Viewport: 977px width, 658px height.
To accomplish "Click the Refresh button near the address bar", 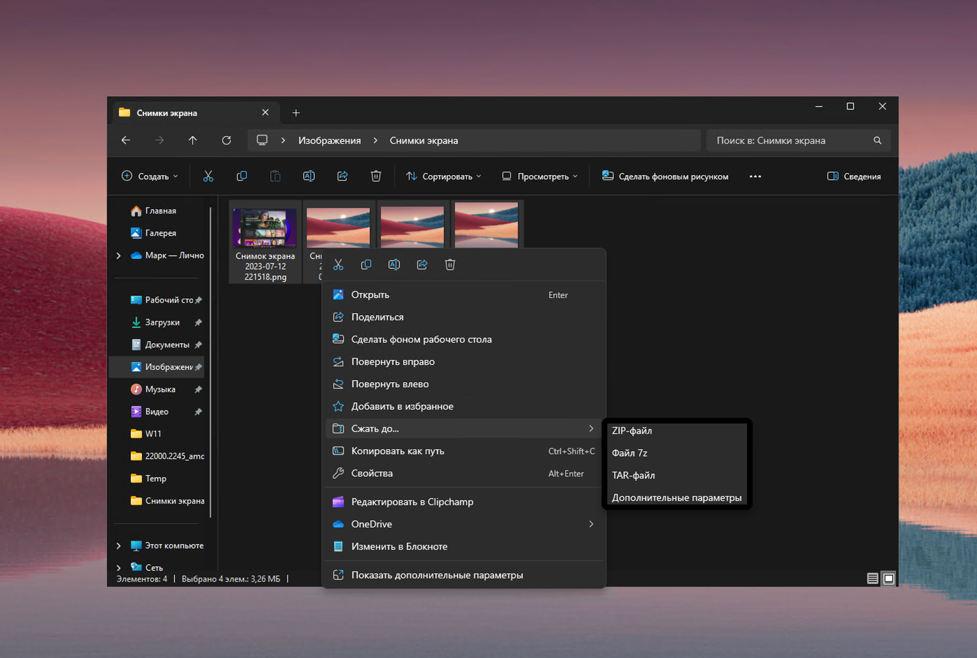I will 226,141.
